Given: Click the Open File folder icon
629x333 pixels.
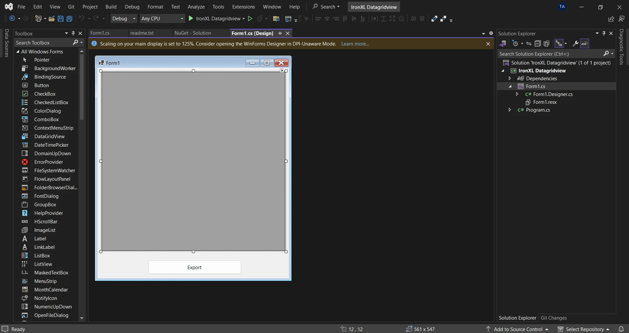Looking at the screenshot, I should (x=51, y=19).
